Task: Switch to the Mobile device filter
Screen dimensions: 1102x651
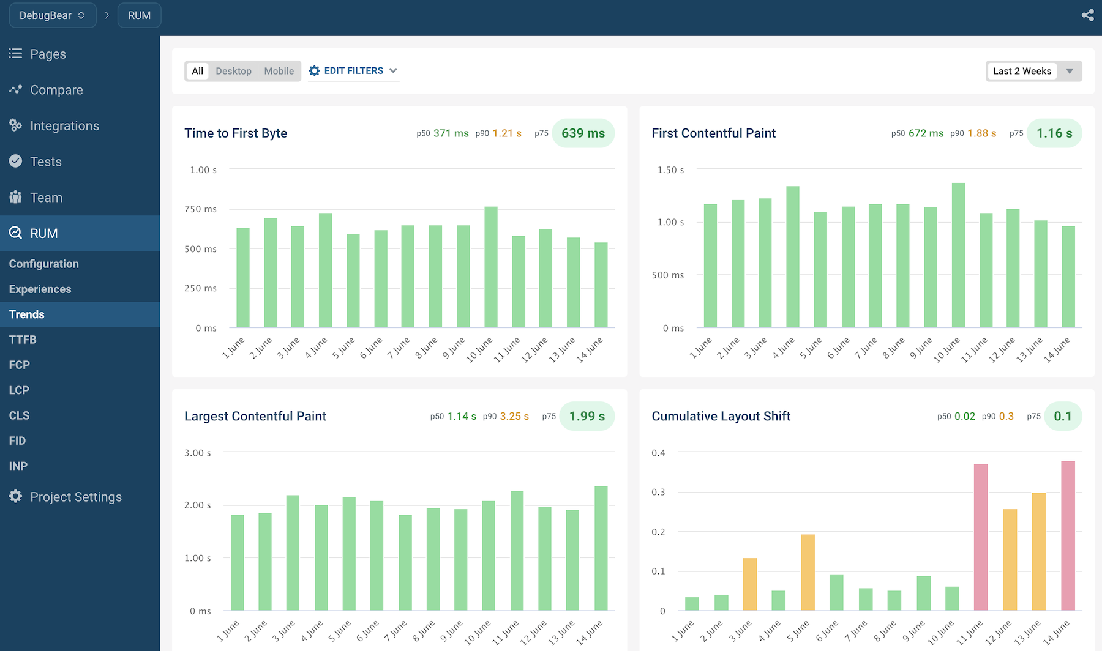Action: pyautogui.click(x=279, y=71)
